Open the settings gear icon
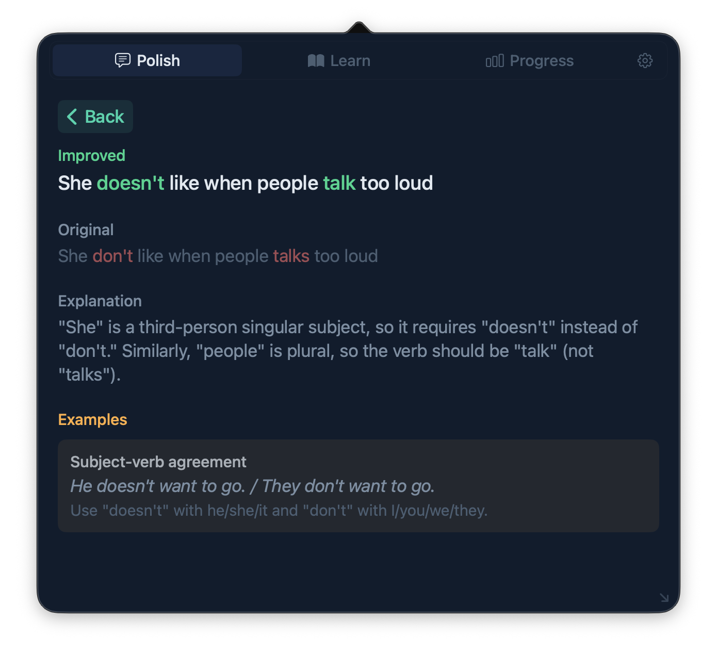 (x=645, y=60)
